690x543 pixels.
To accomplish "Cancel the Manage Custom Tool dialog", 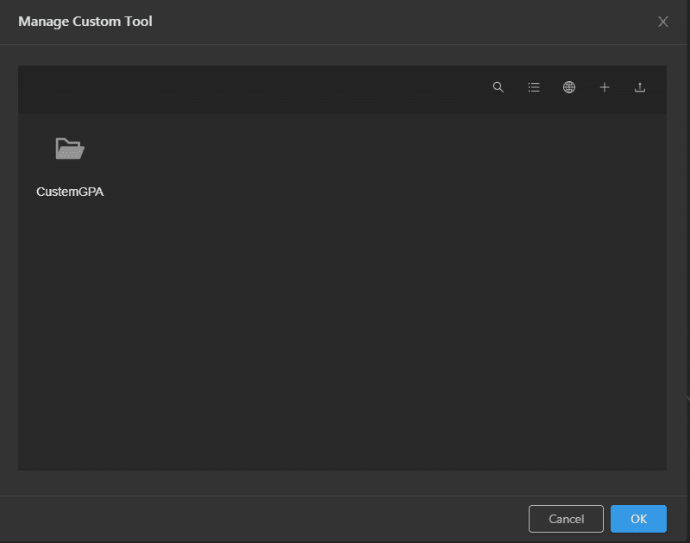I will coord(566,519).
